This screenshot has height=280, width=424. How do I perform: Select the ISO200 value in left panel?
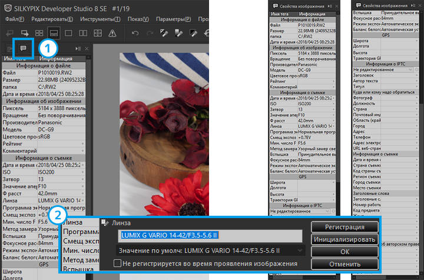point(47,172)
